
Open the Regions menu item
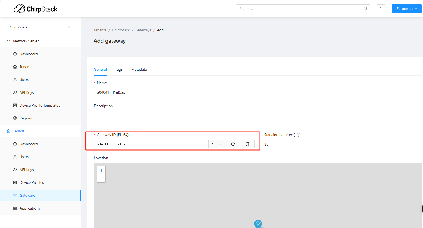(x=40, y=118)
